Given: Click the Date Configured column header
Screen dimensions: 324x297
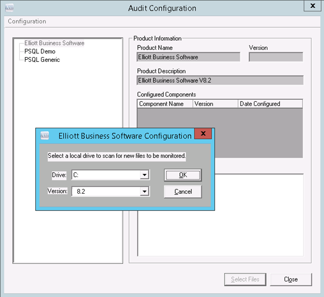Looking at the screenshot, I should pyautogui.click(x=270, y=104).
